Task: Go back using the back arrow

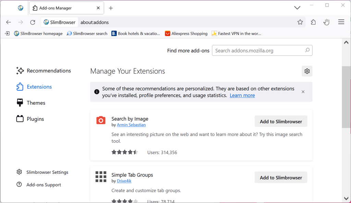Action: (9, 22)
